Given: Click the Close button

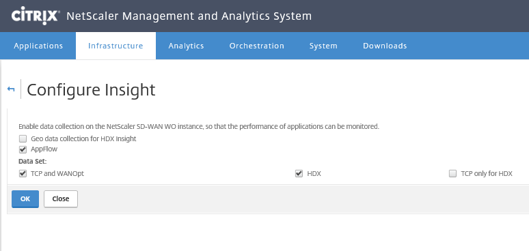Looking at the screenshot, I should 61,199.
